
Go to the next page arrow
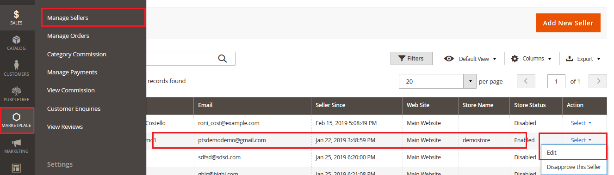tap(599, 81)
